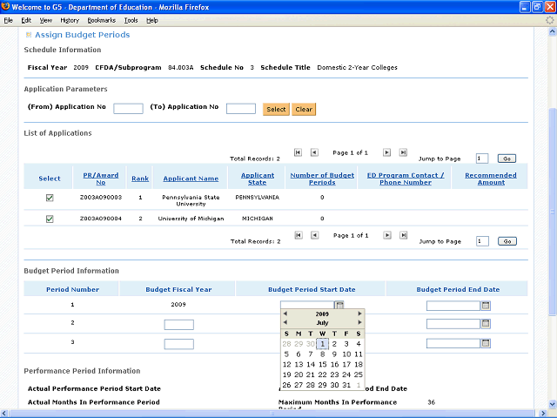Open calendar for period 2 end date
Screen dimensions: 557x418
coord(487,324)
